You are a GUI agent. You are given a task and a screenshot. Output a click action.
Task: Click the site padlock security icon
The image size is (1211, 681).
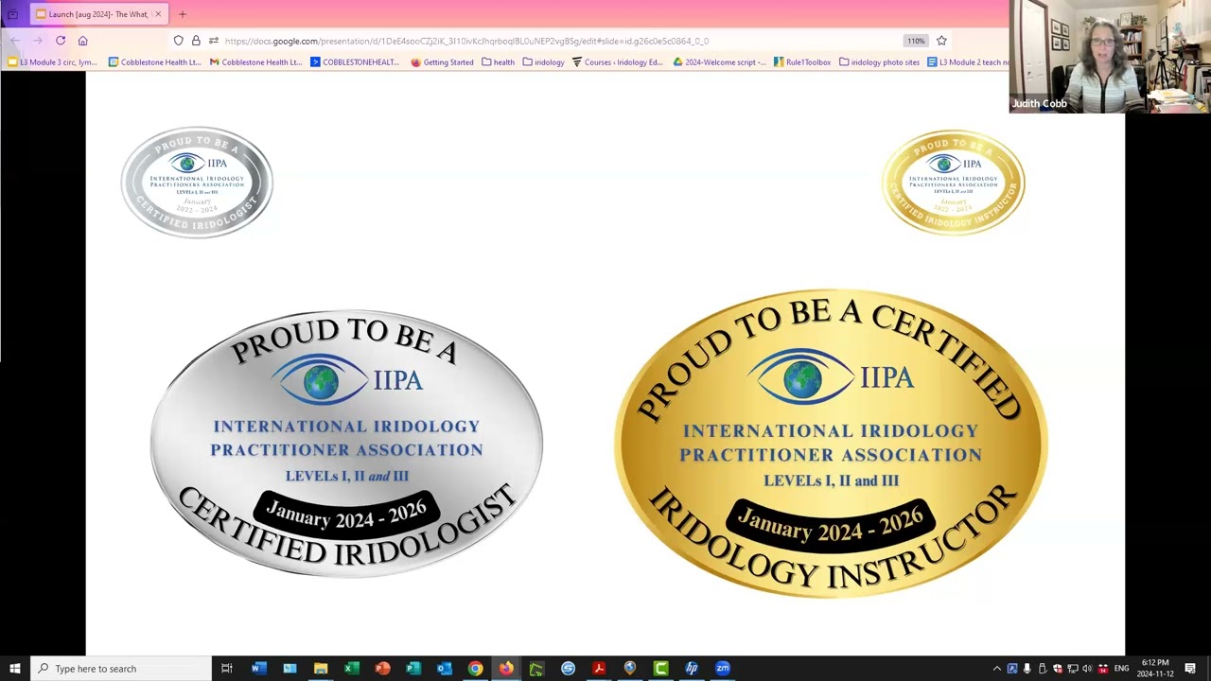coord(196,41)
